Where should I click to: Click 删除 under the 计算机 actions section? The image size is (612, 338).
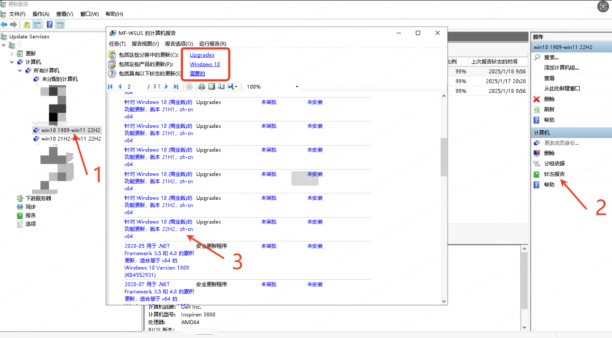(x=549, y=153)
